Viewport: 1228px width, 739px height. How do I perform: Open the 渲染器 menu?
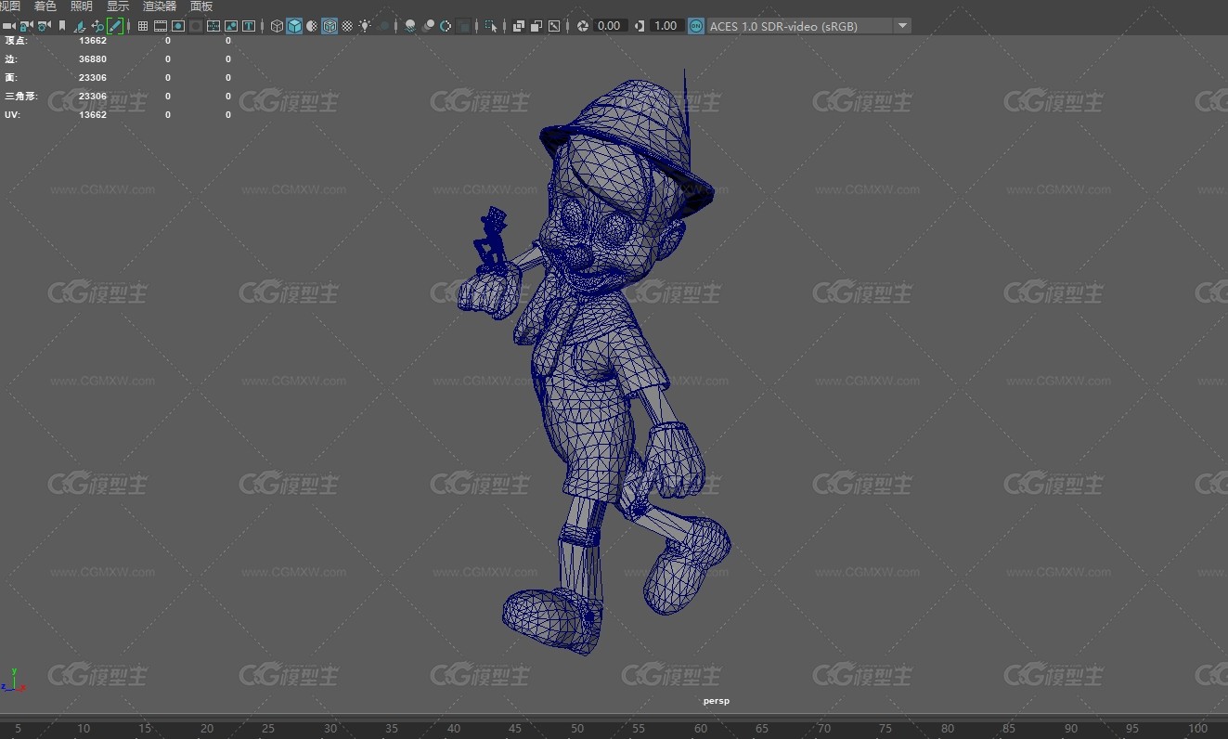coord(160,6)
